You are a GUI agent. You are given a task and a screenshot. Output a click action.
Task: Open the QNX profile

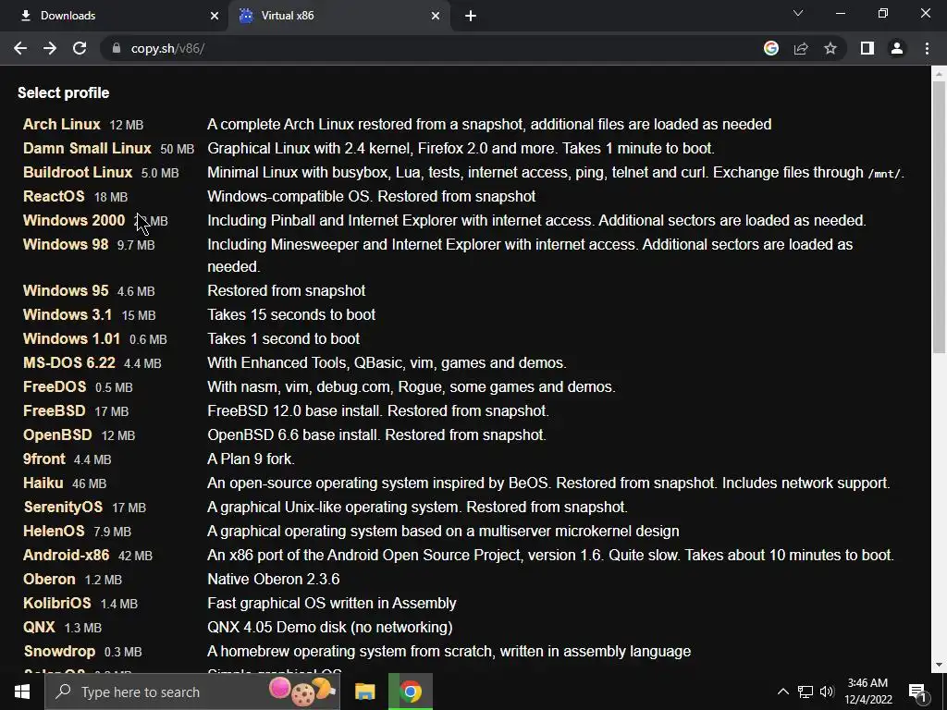tap(39, 628)
